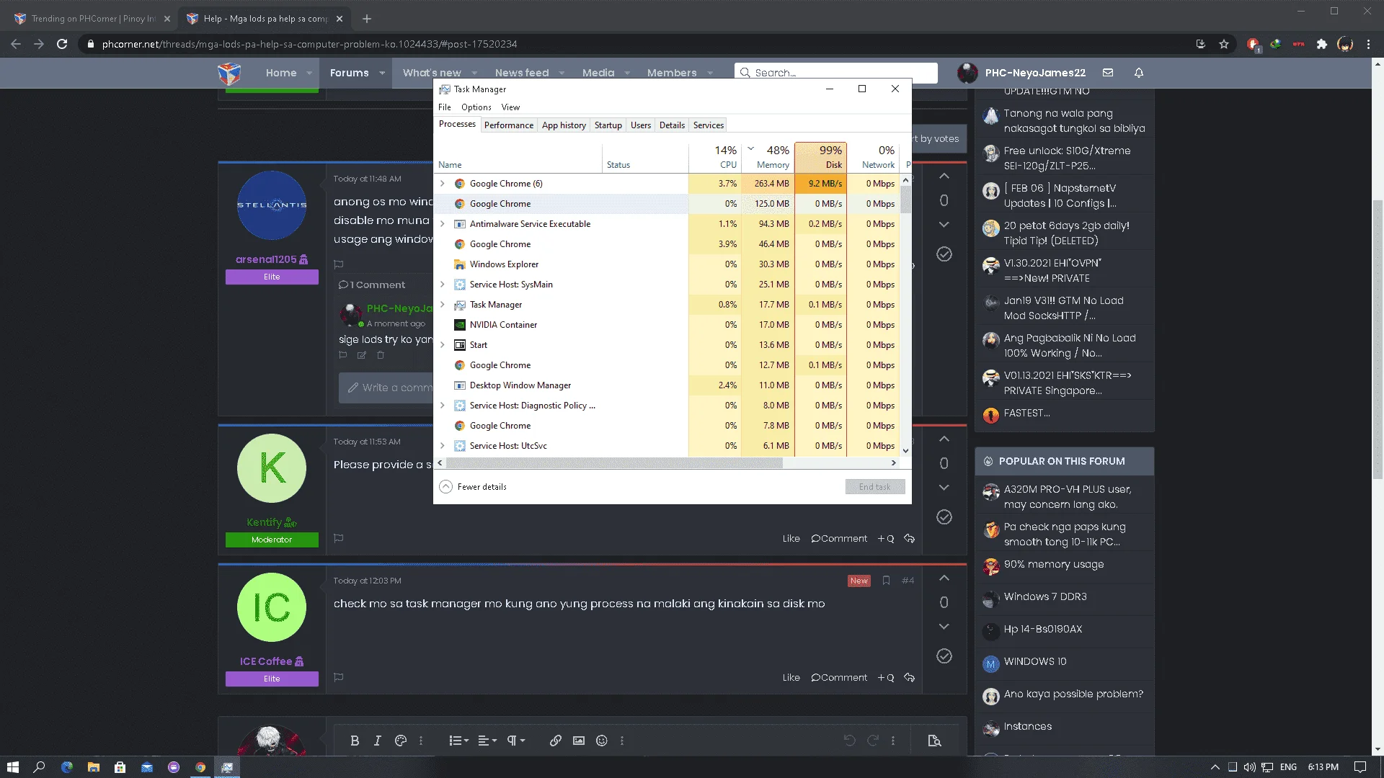Expand Antimalware Service Executable process
Image resolution: width=1384 pixels, height=778 pixels.
pos(443,224)
